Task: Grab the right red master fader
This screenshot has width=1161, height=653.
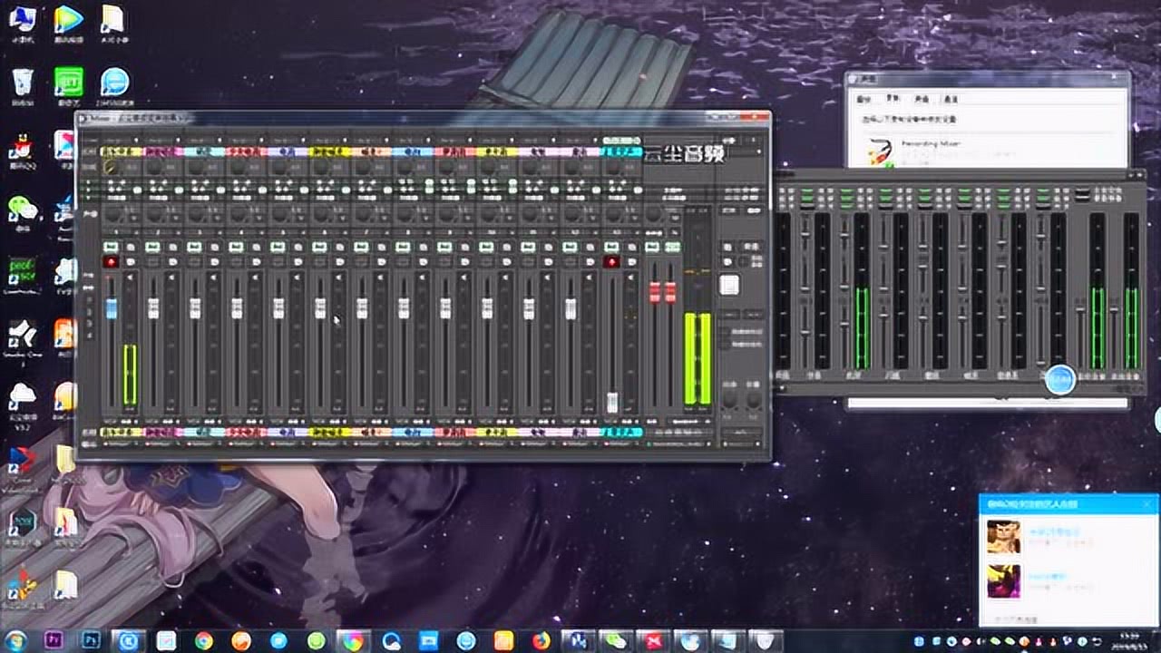Action: 671,292
